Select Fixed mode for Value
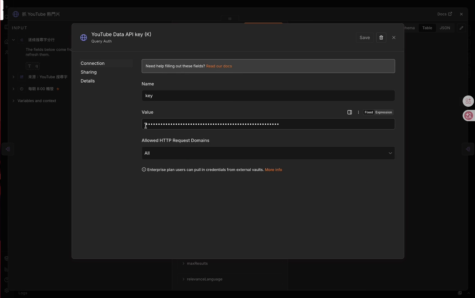The width and height of the screenshot is (475, 298). (x=369, y=112)
